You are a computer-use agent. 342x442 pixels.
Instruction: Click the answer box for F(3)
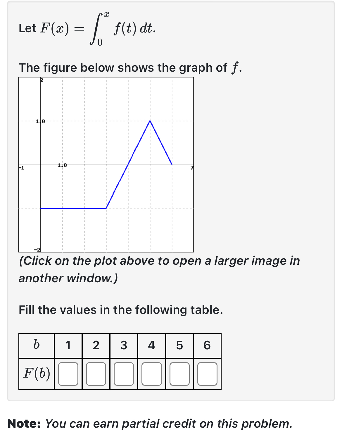tap(124, 373)
